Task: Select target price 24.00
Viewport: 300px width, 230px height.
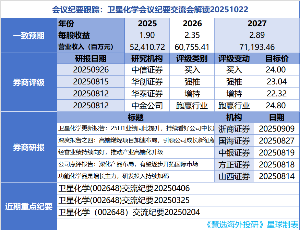Action: tap(277, 70)
